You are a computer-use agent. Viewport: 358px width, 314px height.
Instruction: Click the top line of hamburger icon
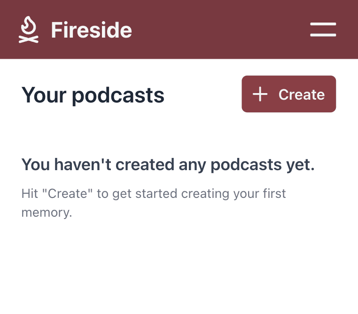[323, 24]
